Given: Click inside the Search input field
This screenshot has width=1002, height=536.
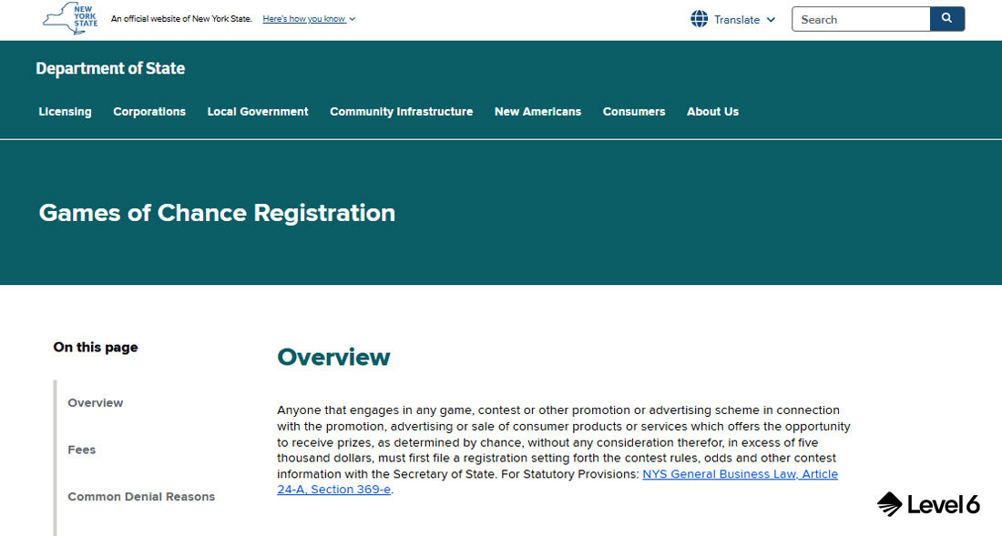Looking at the screenshot, I should 860,19.
